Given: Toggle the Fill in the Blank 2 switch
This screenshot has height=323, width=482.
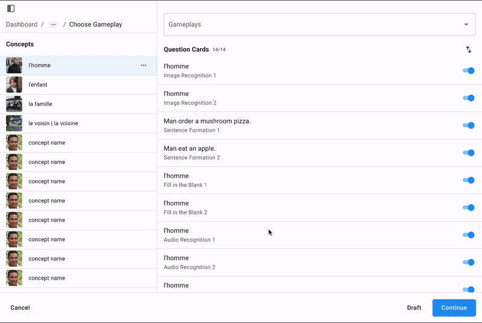Looking at the screenshot, I should pyautogui.click(x=468, y=207).
